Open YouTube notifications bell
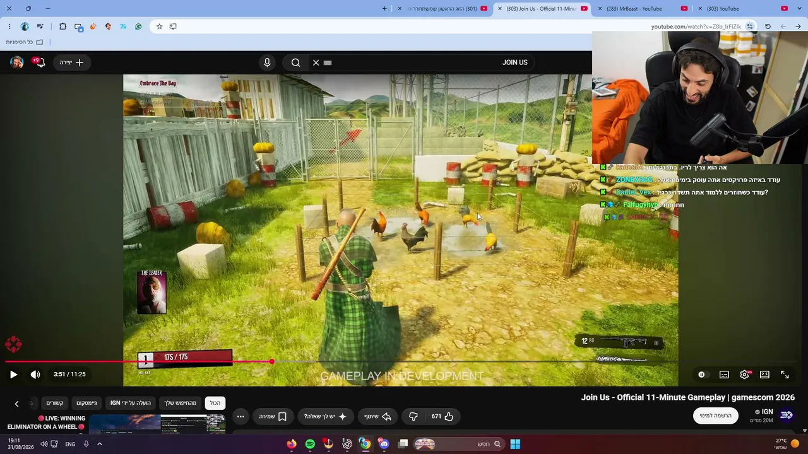 39,62
